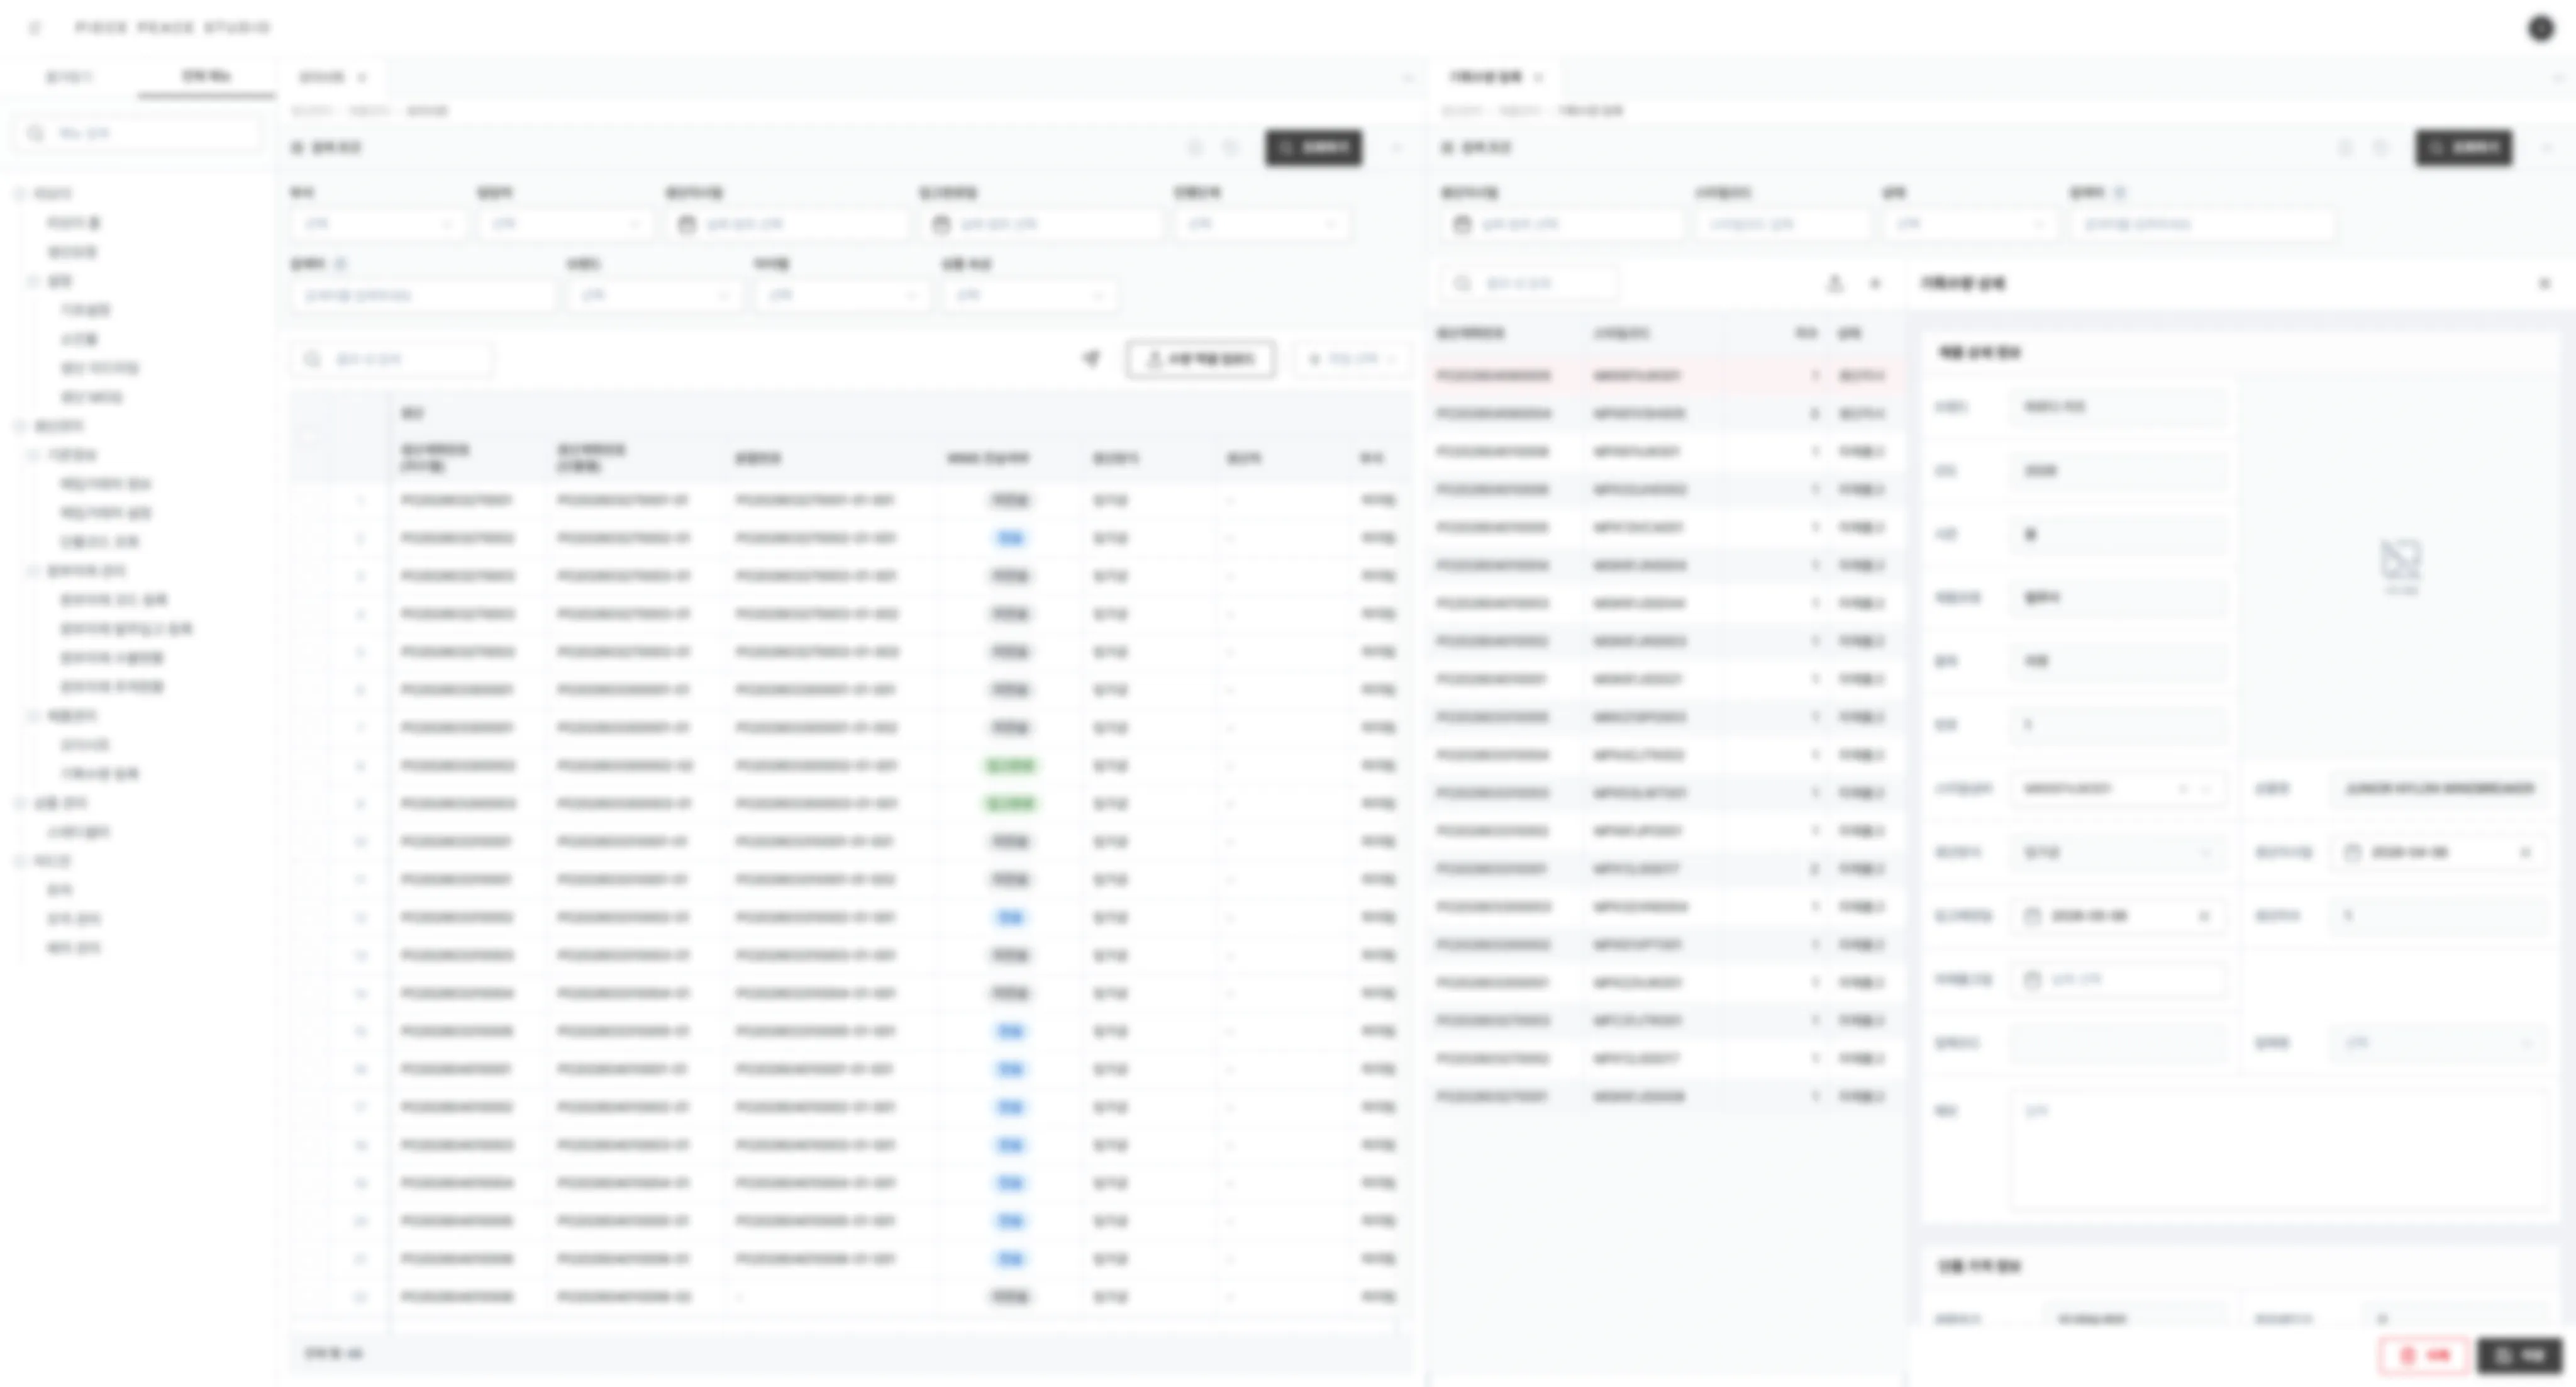Click the red delete button with trash icon
Viewport: 2576px width, 1387px height.
[x=2424, y=1355]
